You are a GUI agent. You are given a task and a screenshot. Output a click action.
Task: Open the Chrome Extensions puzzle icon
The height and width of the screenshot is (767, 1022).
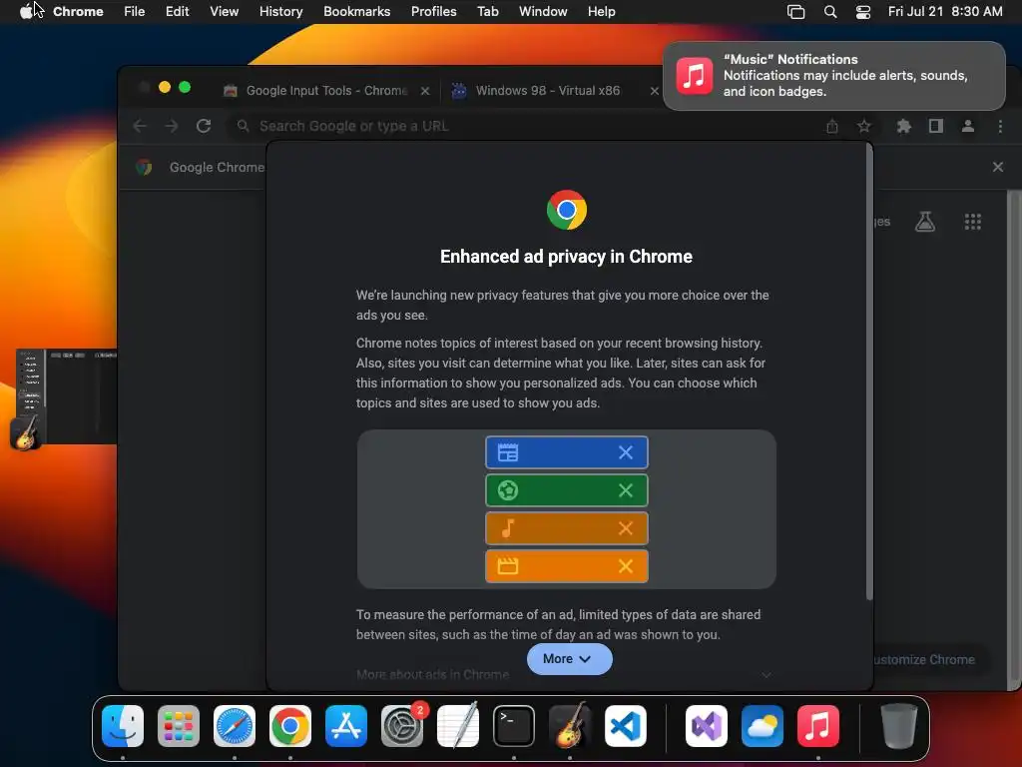coord(903,126)
